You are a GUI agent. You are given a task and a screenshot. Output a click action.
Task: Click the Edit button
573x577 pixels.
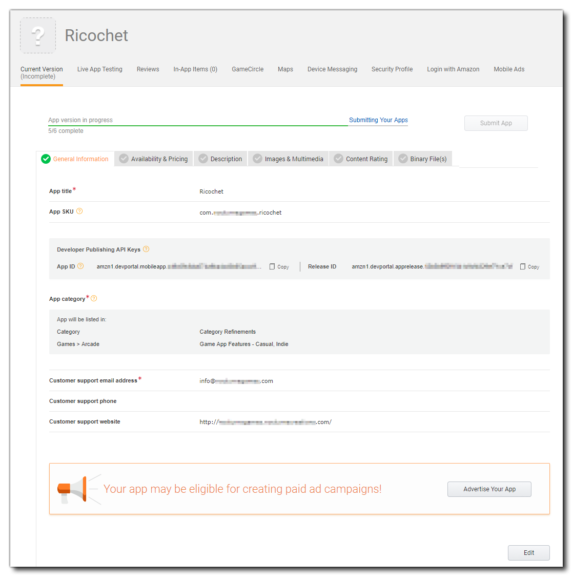528,553
